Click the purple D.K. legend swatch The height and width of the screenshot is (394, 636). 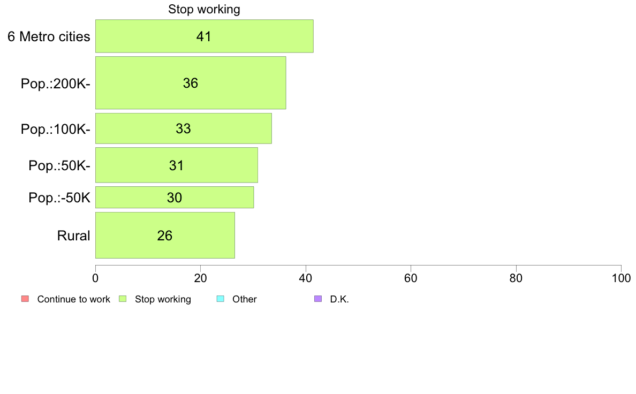point(318,299)
